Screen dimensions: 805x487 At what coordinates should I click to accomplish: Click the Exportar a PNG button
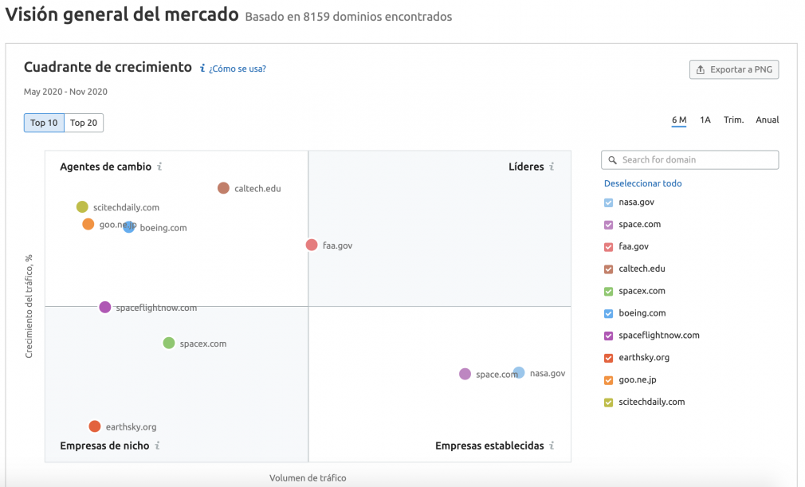coord(733,69)
